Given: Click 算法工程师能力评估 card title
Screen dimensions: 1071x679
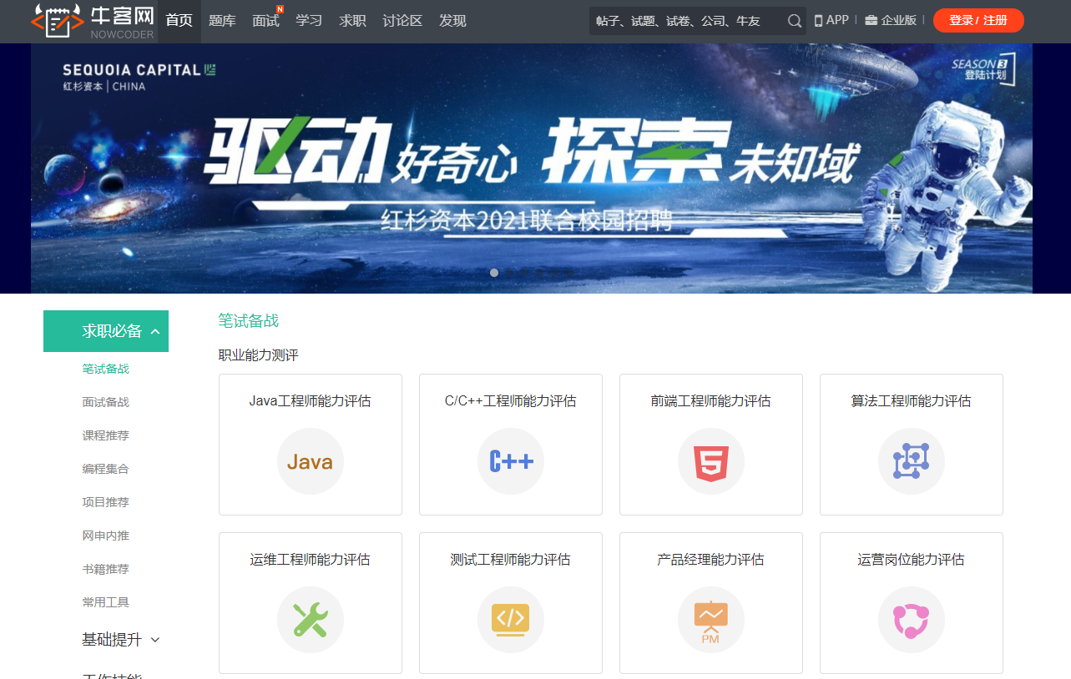Looking at the screenshot, I should (912, 401).
